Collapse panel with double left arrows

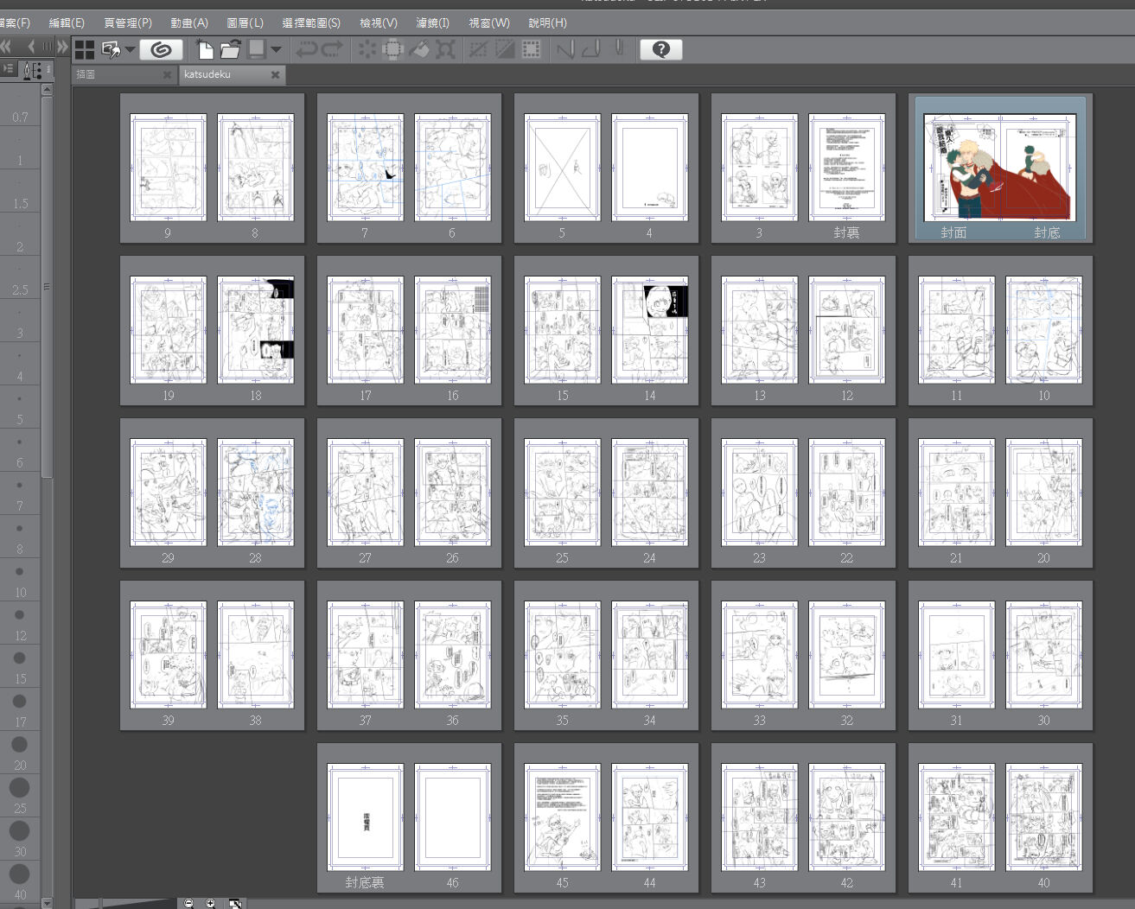click(x=6, y=47)
